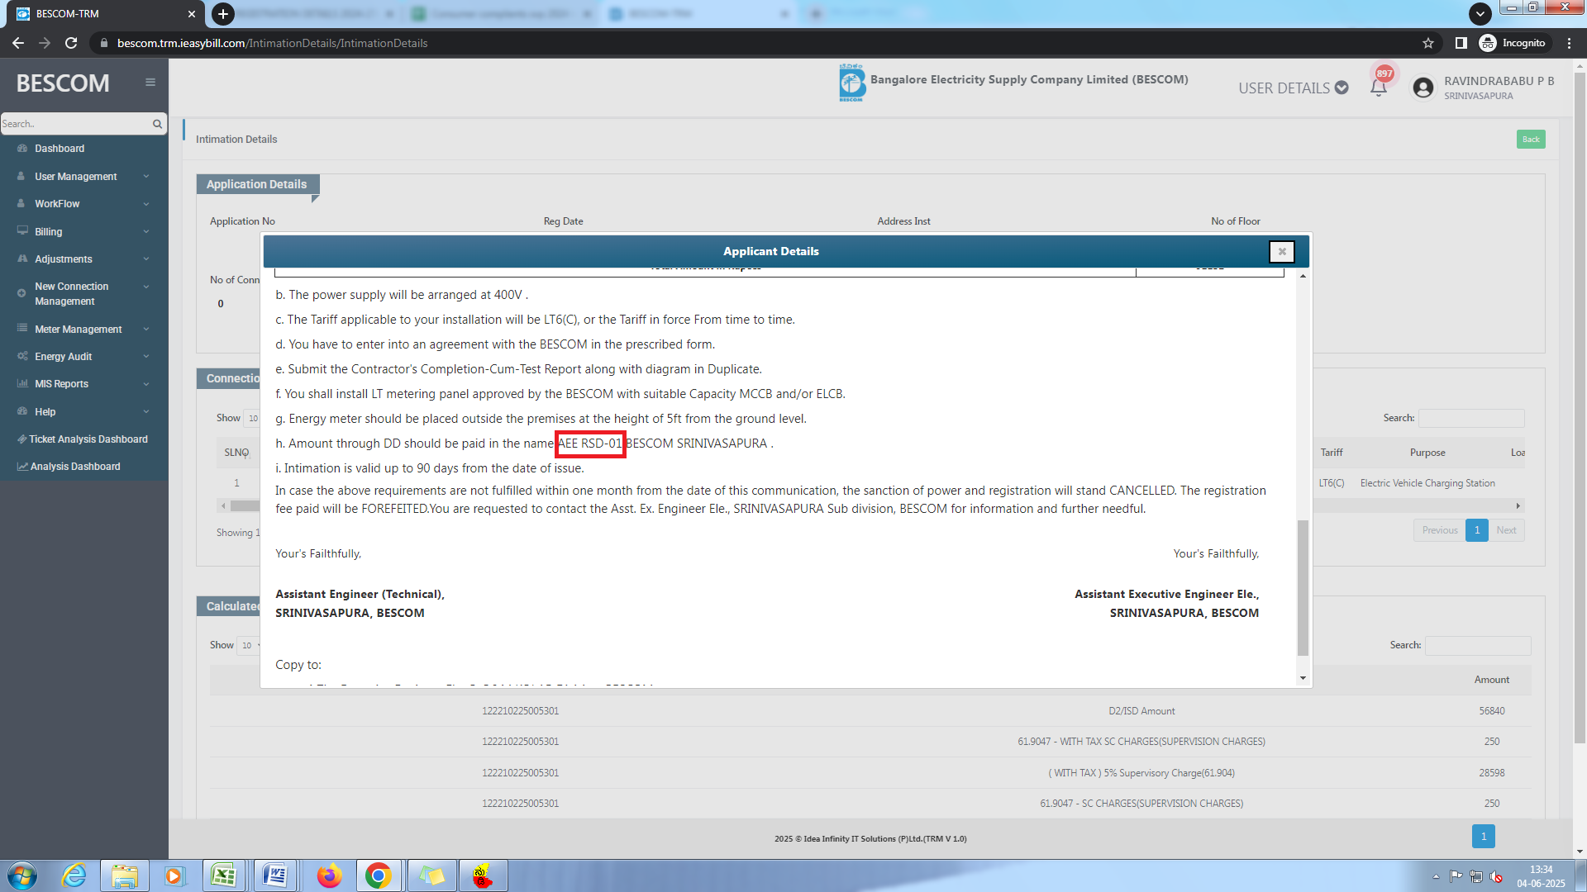The height and width of the screenshot is (892, 1587).
Task: Open Sticky Notes taskbar icon
Action: (431, 875)
